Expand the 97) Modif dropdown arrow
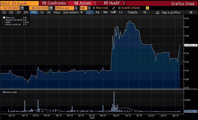 (x=124, y=3)
